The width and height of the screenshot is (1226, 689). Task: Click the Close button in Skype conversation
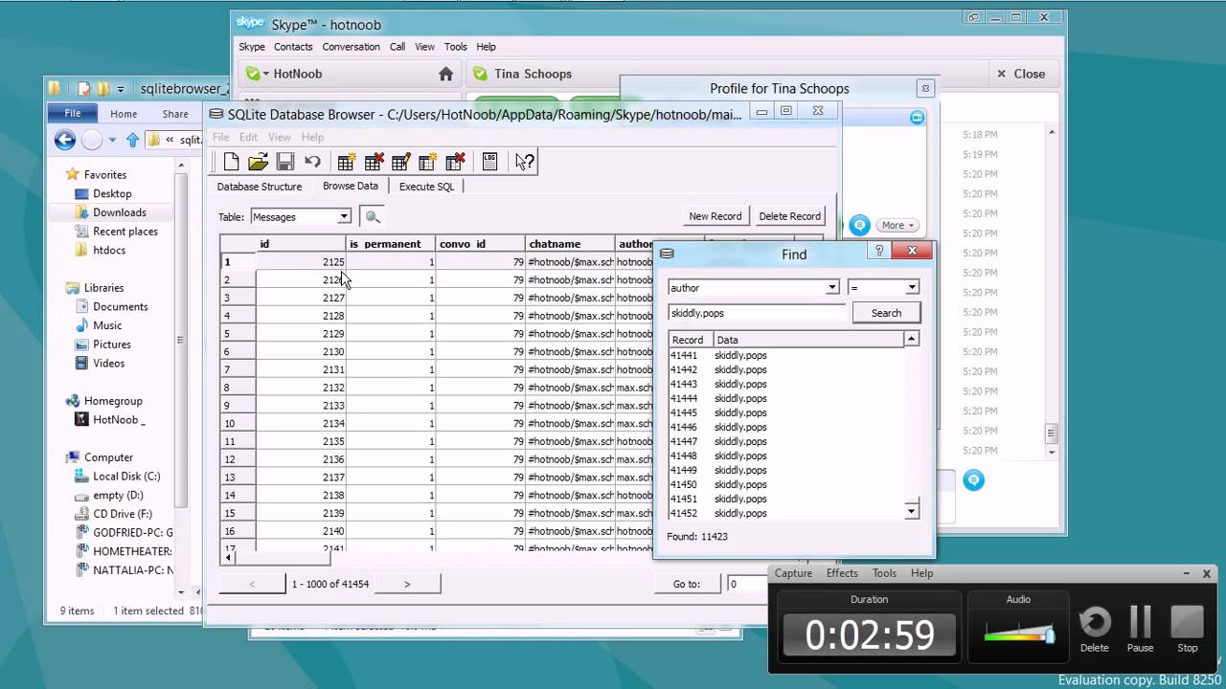click(x=1021, y=74)
